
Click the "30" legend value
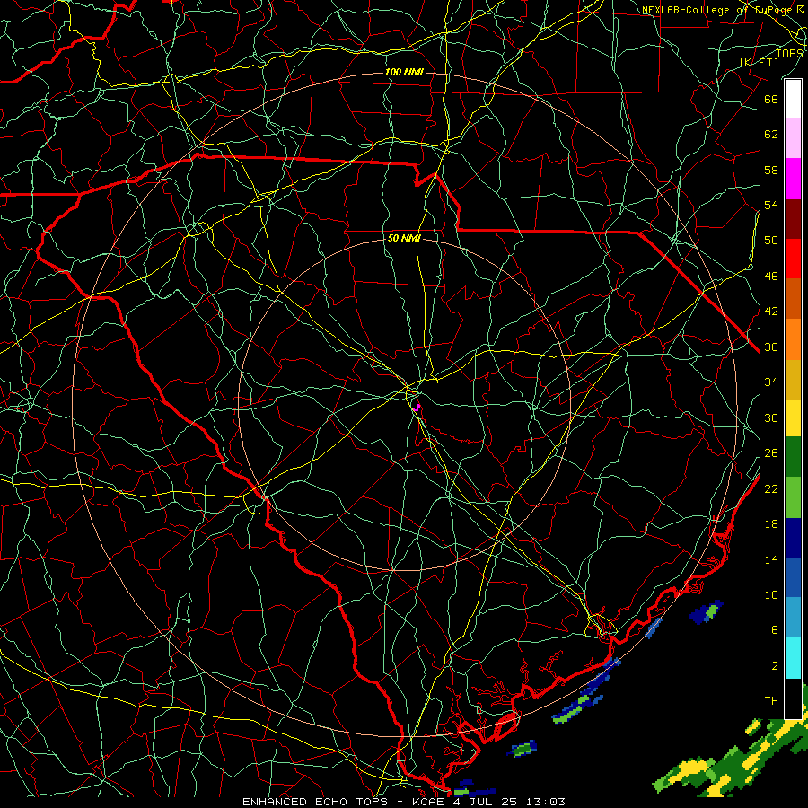click(771, 417)
